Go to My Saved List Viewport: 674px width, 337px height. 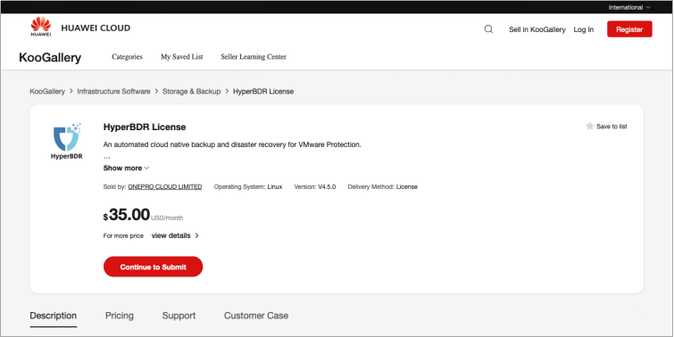(182, 57)
